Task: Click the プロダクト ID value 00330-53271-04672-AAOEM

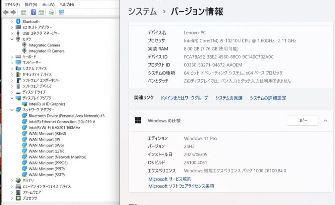Action: pos(213,65)
